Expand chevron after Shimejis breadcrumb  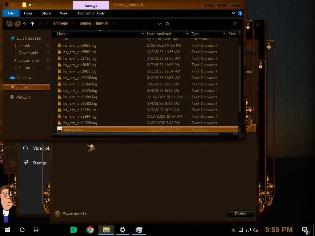[x=74, y=23]
